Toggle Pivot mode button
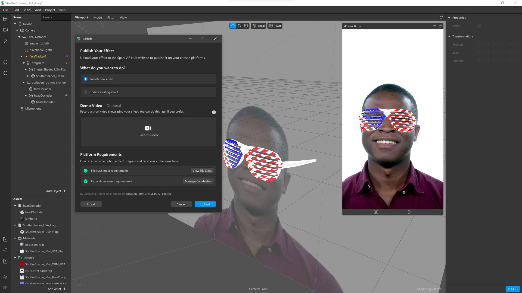The image size is (522, 293). click(275, 26)
